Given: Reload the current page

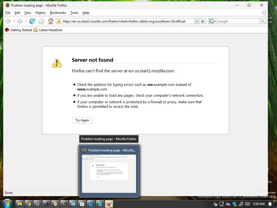Looking at the screenshot, I should click(x=32, y=21).
